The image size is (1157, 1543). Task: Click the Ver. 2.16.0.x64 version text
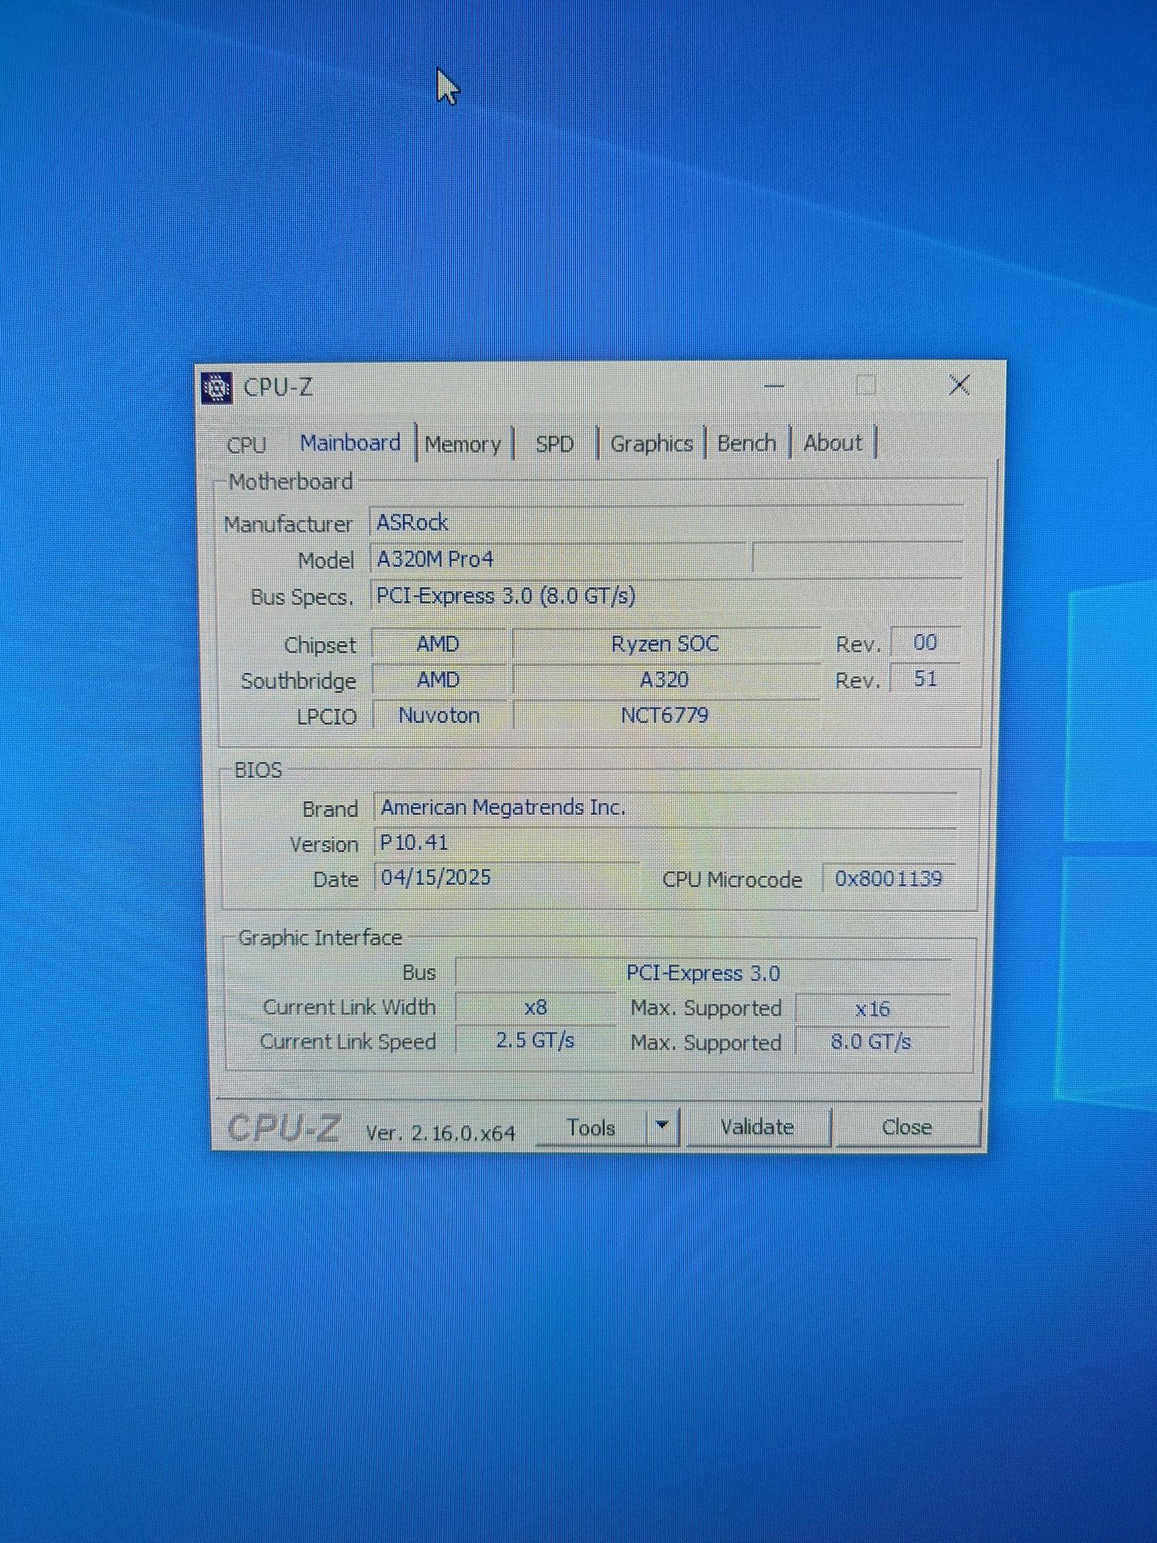click(440, 1133)
